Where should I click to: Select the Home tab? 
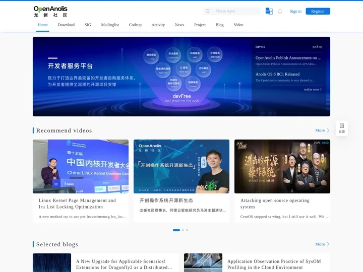click(x=42, y=25)
